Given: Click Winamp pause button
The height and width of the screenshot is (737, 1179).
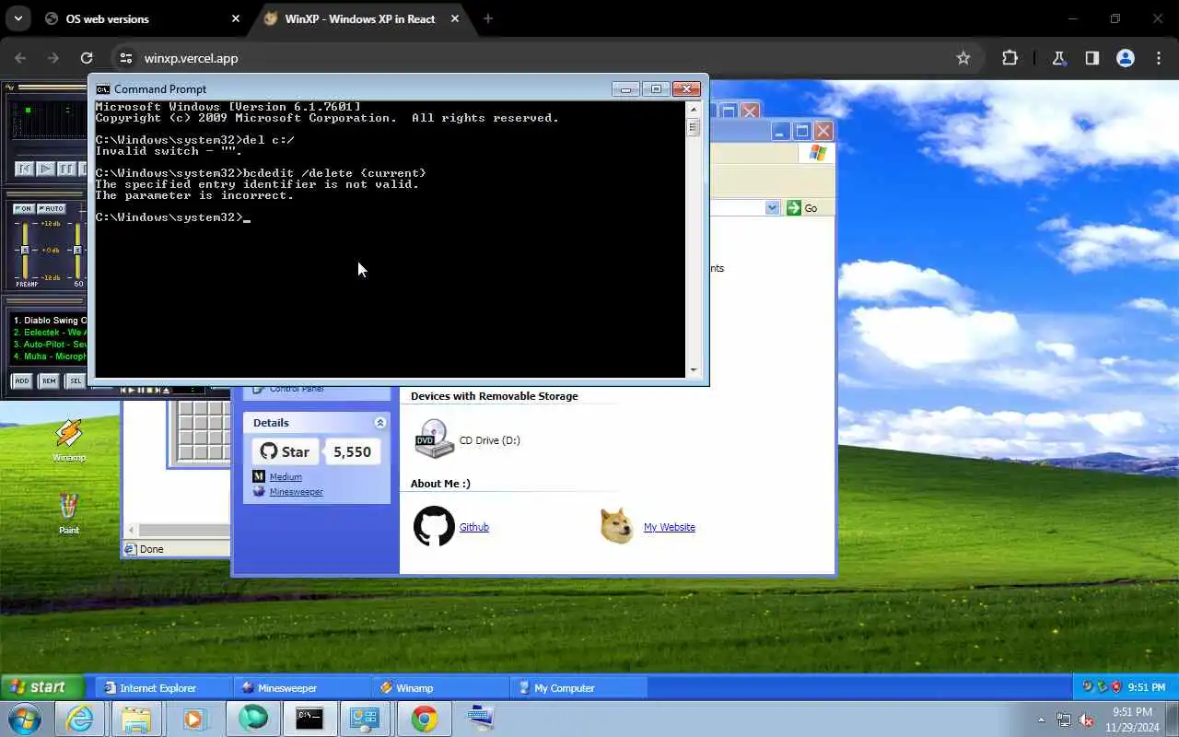Looking at the screenshot, I should (66, 169).
